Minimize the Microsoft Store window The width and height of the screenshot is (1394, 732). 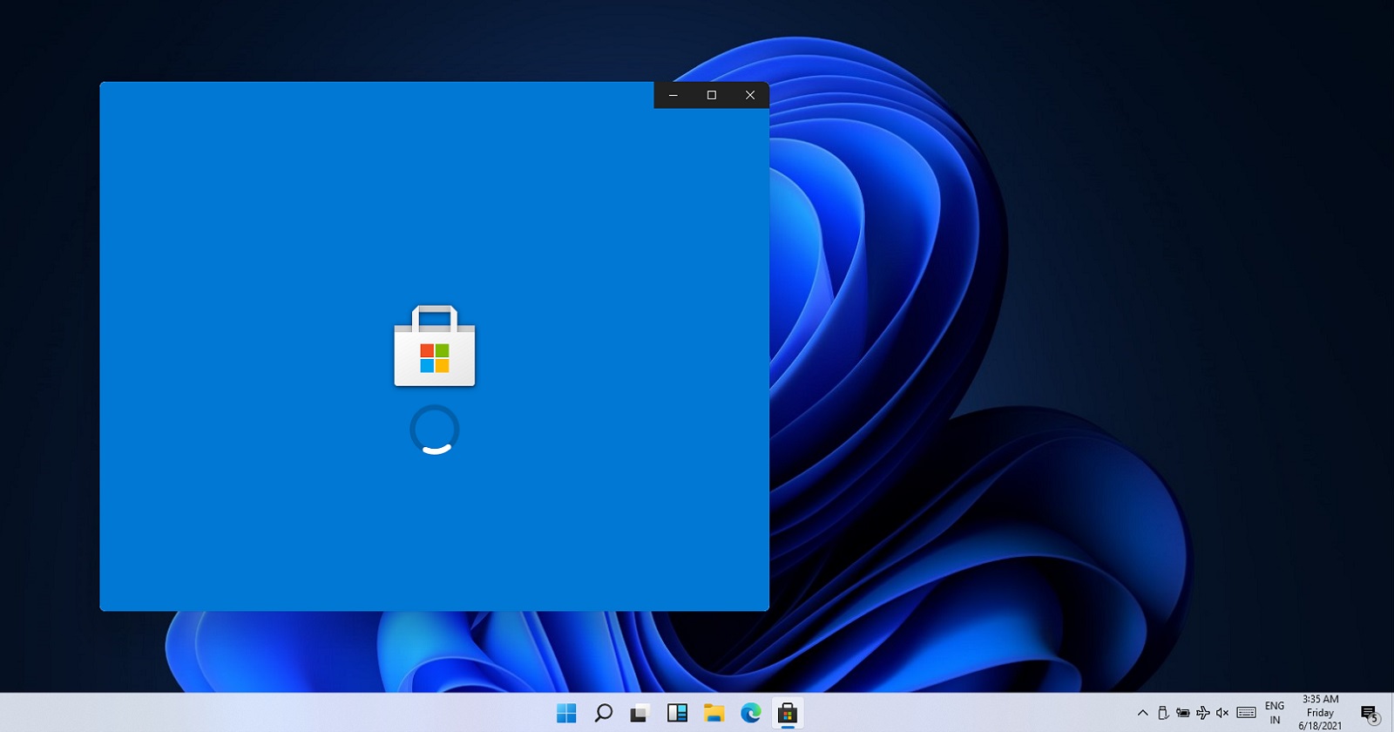673,95
